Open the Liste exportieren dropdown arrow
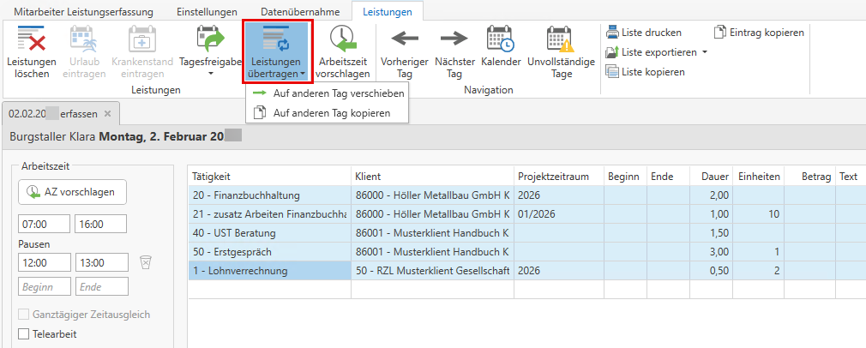Viewport: 866px width, 348px height. coord(704,52)
